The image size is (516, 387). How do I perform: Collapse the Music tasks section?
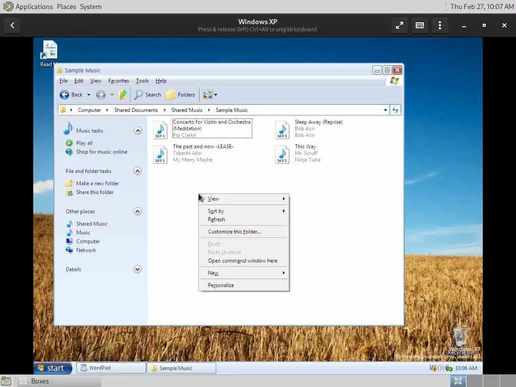[x=138, y=131]
